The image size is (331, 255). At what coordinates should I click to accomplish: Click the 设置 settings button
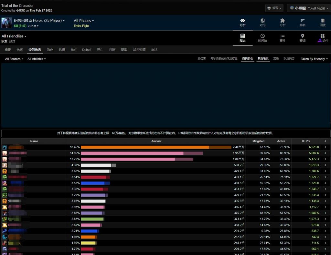coord(274,8)
